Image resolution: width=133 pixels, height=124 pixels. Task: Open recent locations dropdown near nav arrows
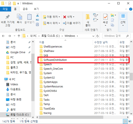tap(14, 36)
